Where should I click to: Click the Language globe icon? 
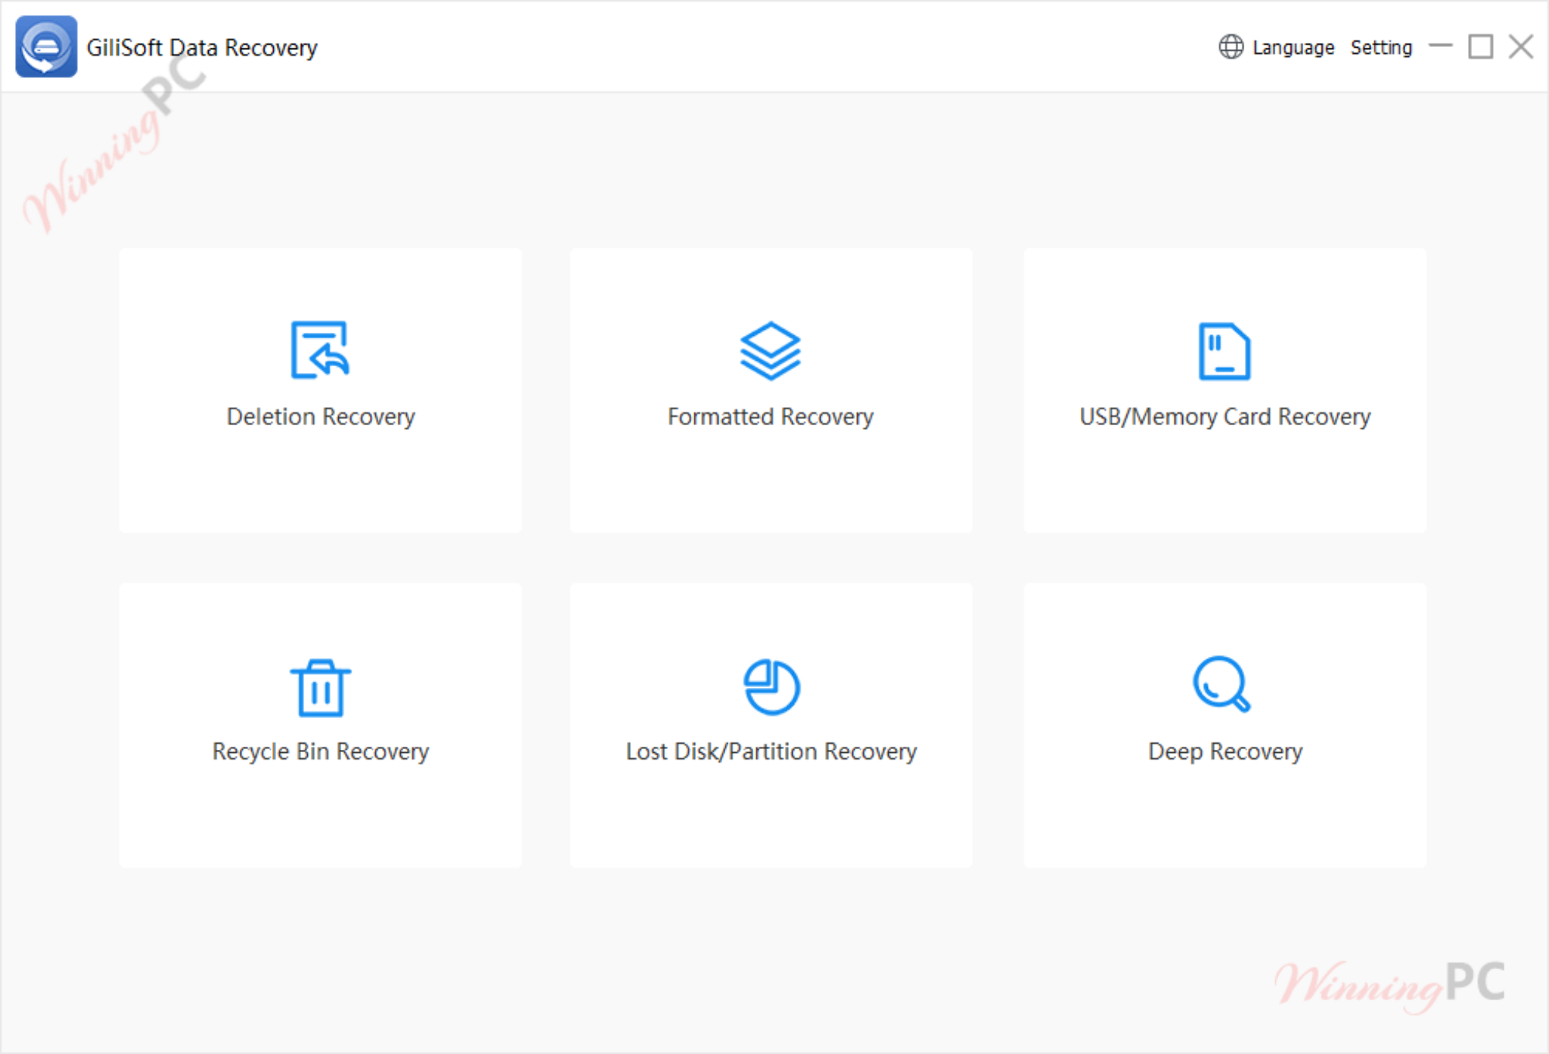(x=1231, y=46)
